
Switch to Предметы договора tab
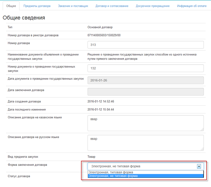pos(37,6)
